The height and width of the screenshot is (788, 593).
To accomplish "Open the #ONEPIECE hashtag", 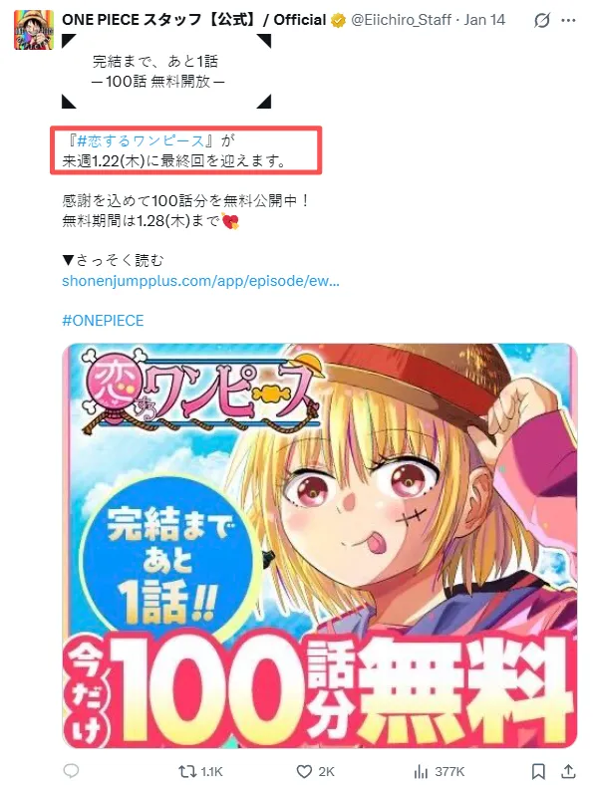I will (103, 321).
